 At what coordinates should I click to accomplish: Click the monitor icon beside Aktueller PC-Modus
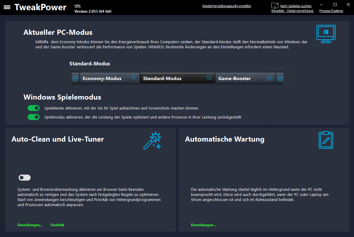326,34
